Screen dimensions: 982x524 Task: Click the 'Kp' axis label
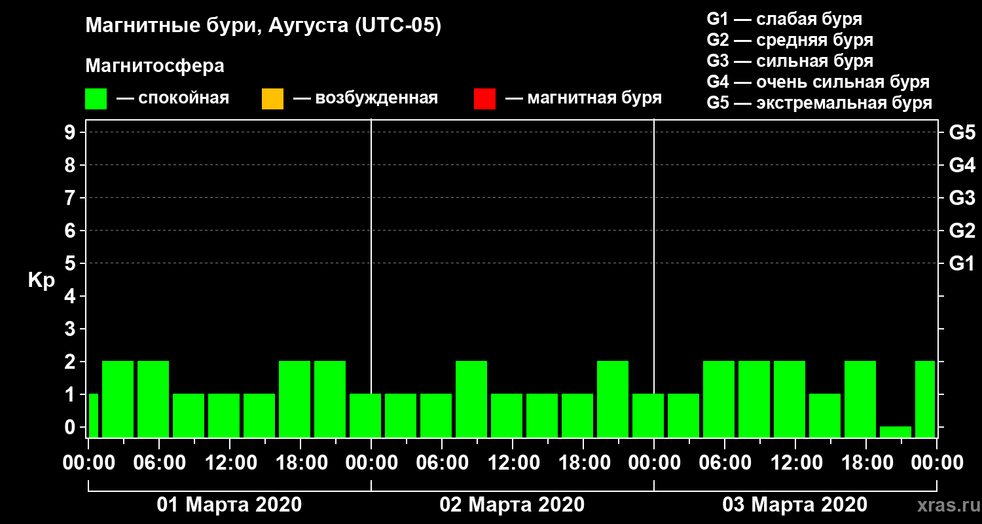click(x=41, y=280)
